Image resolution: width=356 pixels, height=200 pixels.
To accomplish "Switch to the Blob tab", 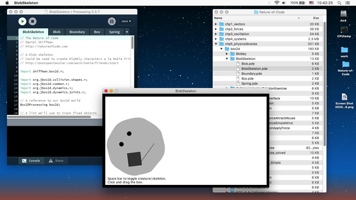I will [57, 32].
